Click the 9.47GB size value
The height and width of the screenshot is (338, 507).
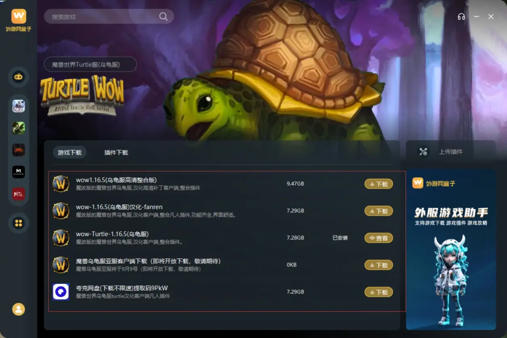pyautogui.click(x=295, y=184)
